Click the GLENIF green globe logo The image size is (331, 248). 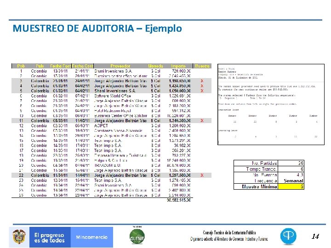[137, 237]
